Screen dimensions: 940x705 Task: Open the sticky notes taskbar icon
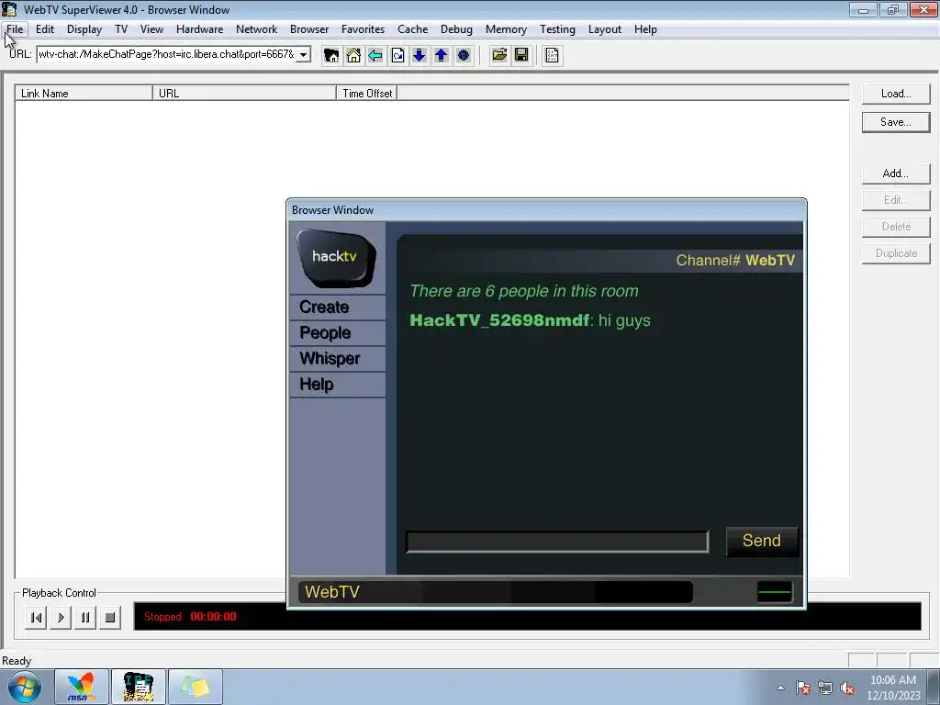pos(196,687)
